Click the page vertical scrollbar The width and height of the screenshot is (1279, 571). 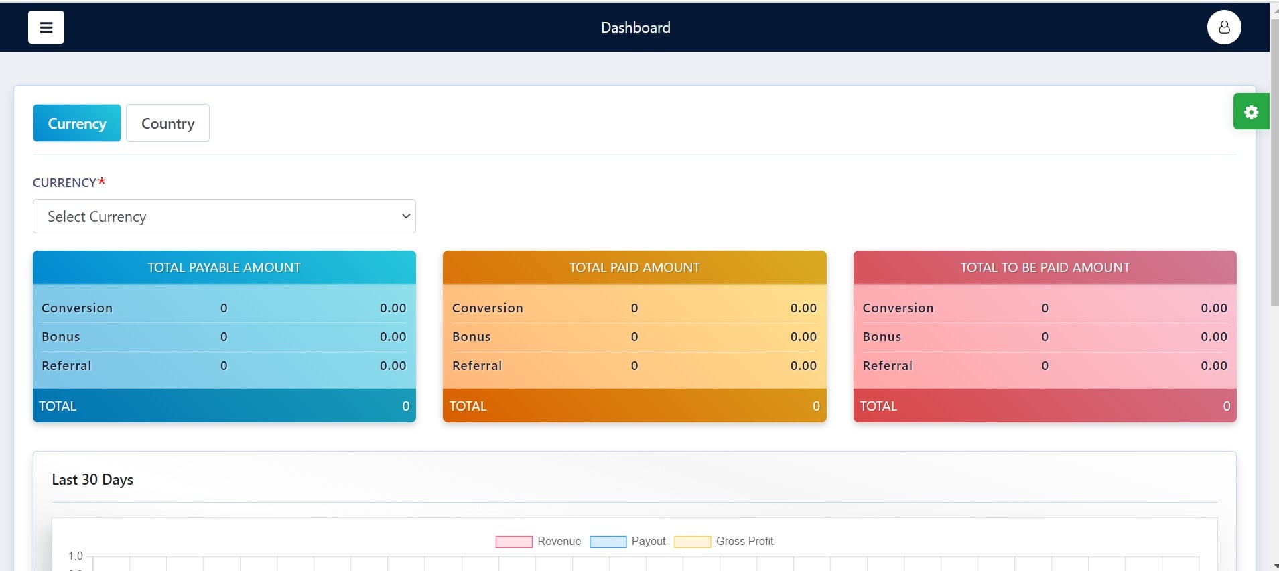(1274, 161)
